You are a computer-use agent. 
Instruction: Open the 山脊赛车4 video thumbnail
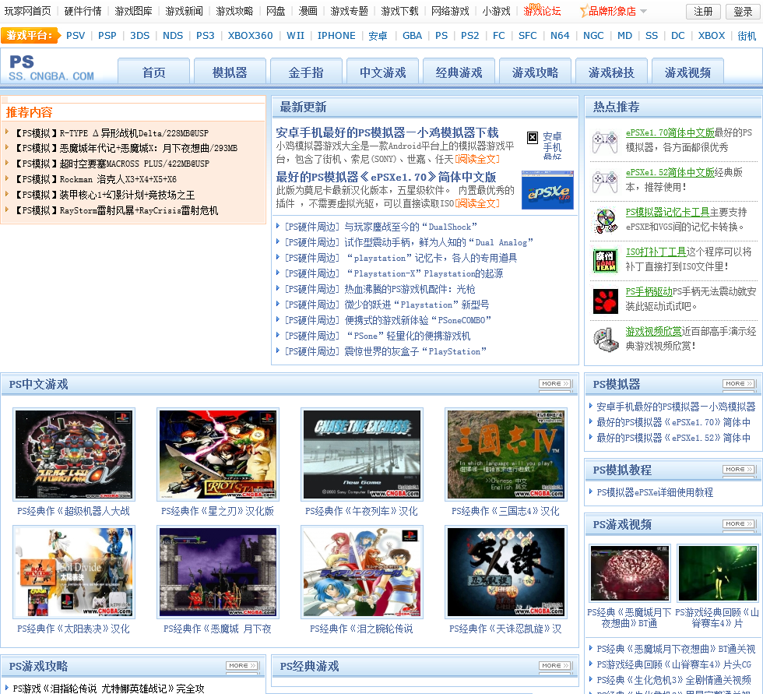(x=718, y=572)
